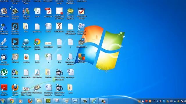This screenshot has height=104, width=186.
Task: Select the SBI Session WMA audio file
Action: (x=37, y=73)
